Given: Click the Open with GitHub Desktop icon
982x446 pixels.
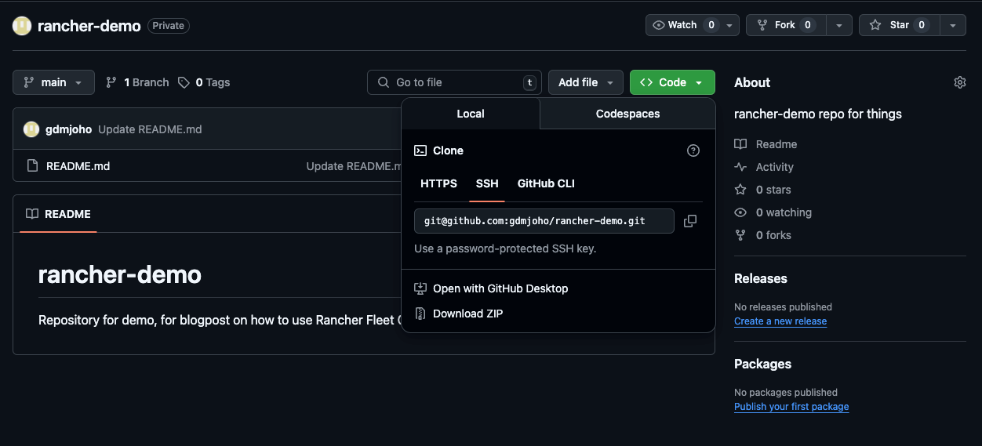Looking at the screenshot, I should pos(420,288).
